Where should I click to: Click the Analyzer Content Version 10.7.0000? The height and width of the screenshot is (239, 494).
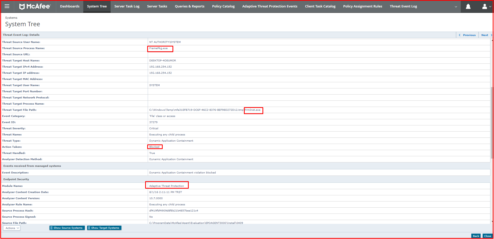[156, 198]
